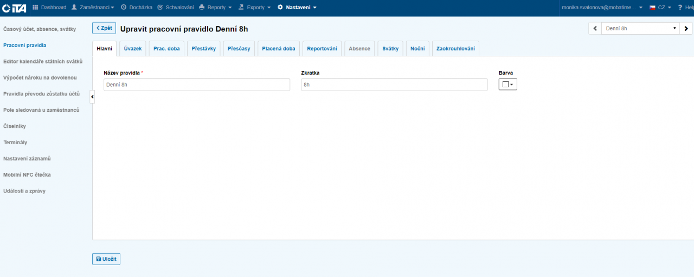694x277 pixels.
Task: Click the Název pravidla input field
Action: click(x=197, y=85)
